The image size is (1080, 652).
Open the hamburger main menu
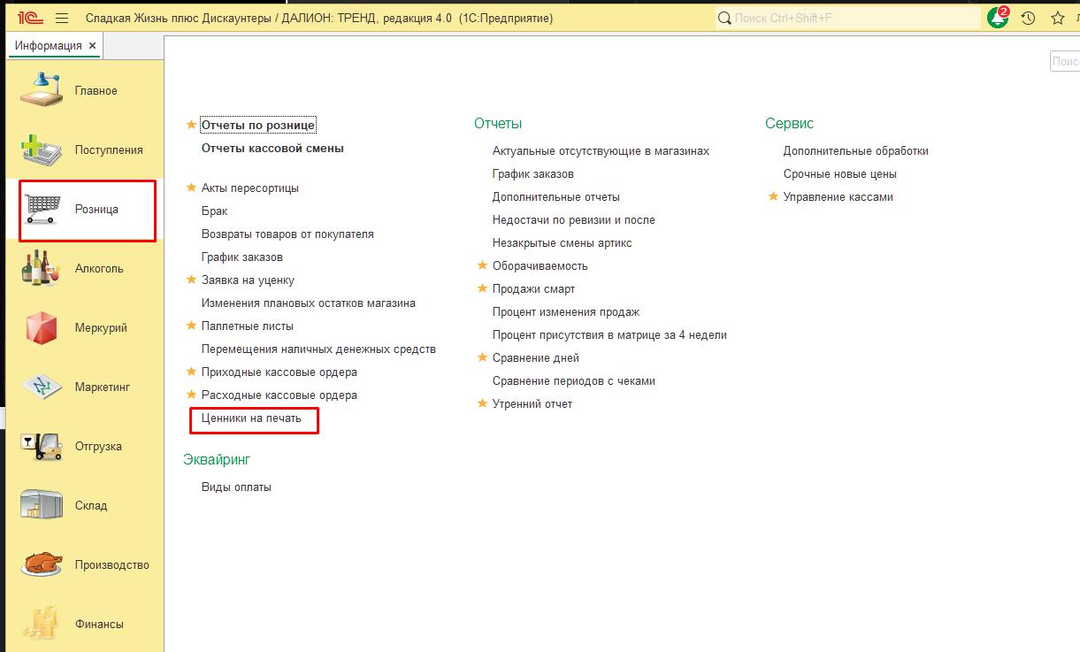coord(62,18)
